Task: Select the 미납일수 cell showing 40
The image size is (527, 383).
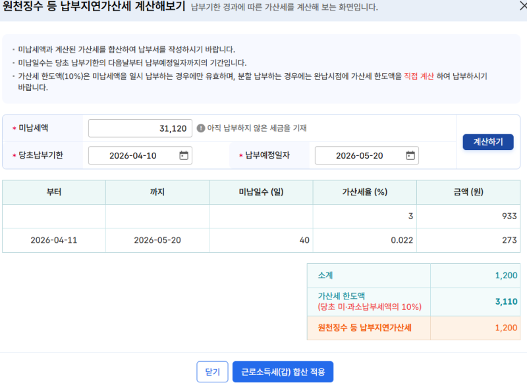Action: click(261, 240)
